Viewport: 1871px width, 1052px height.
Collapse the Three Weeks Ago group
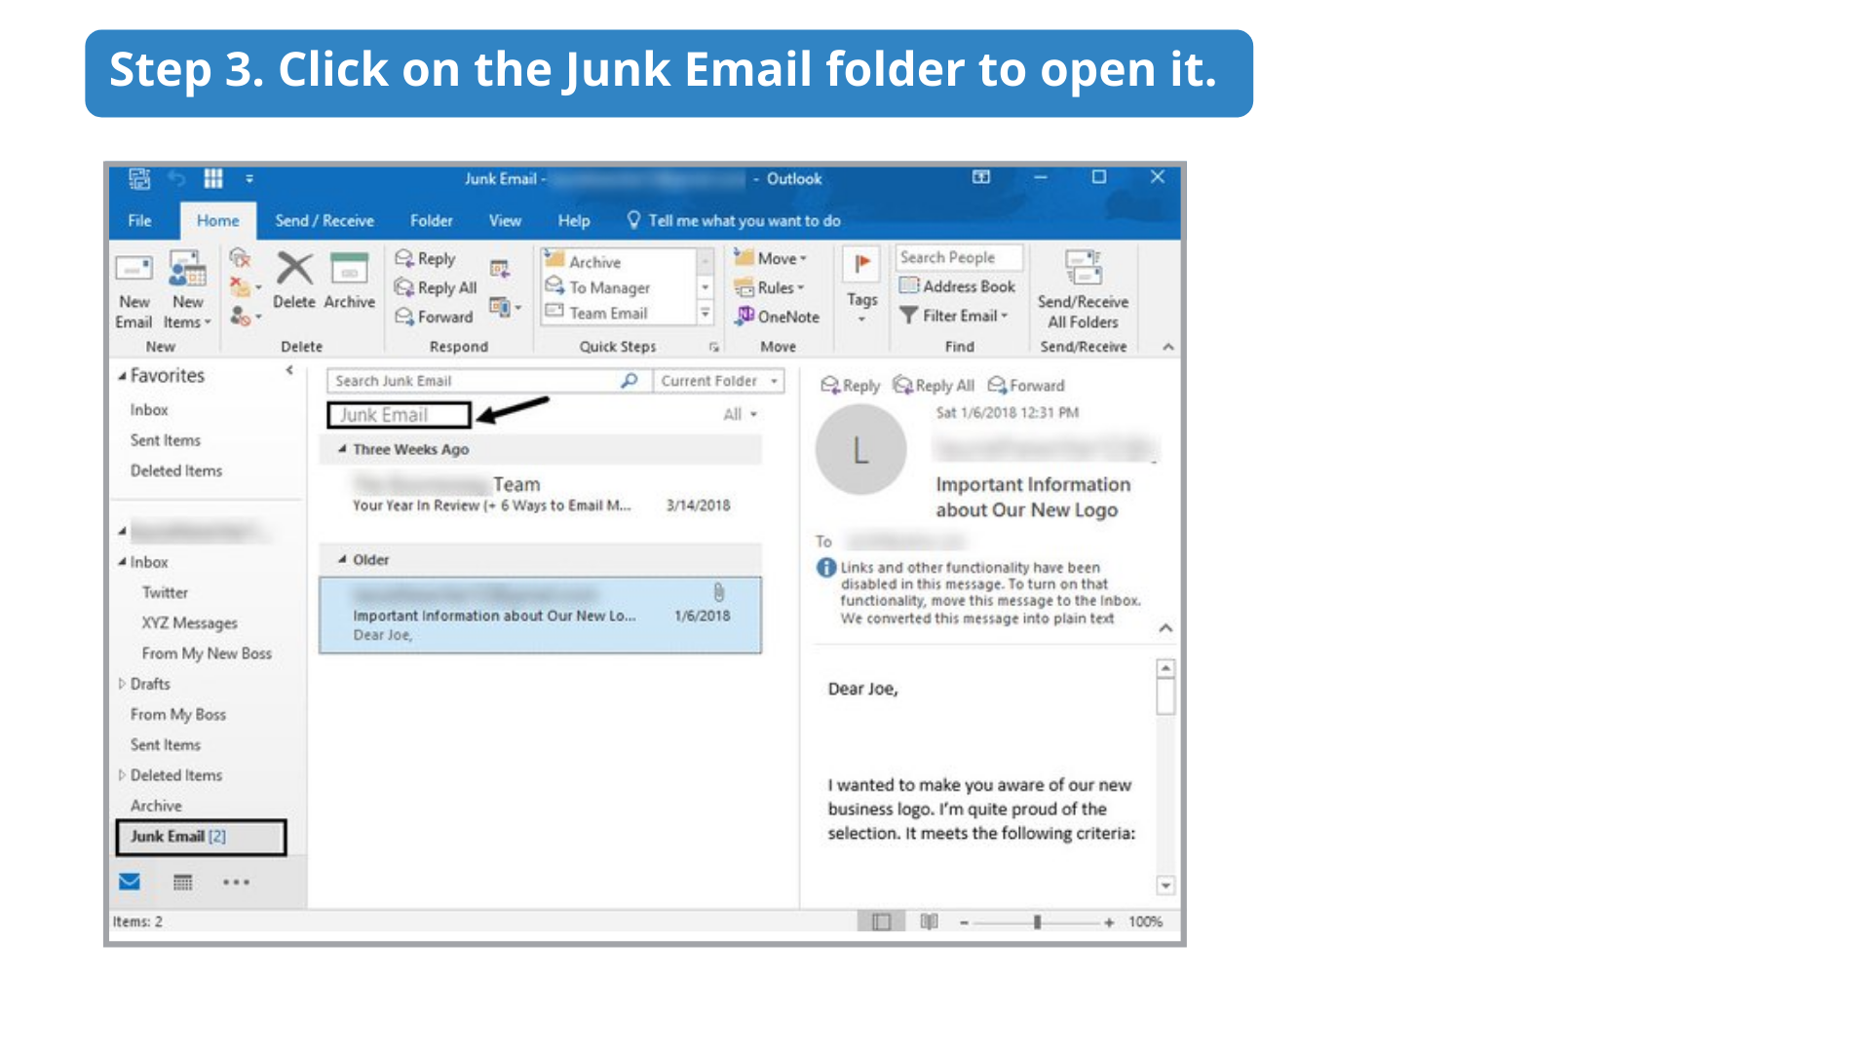pyautogui.click(x=342, y=449)
